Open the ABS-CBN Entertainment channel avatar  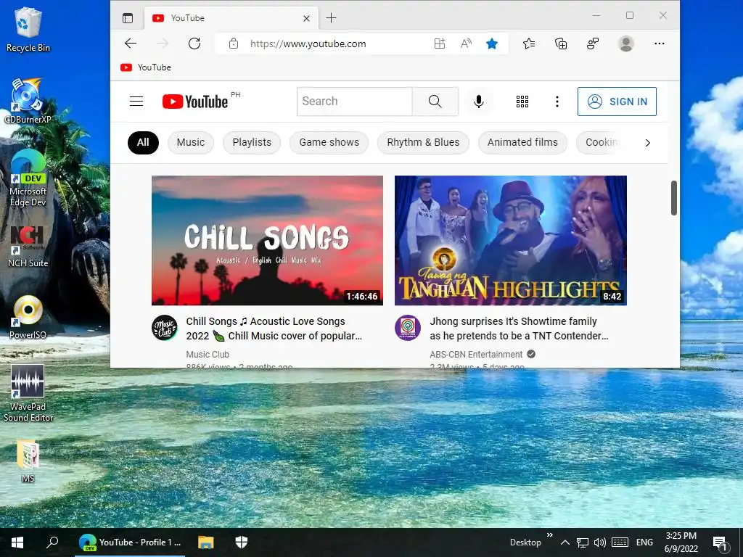(408, 328)
